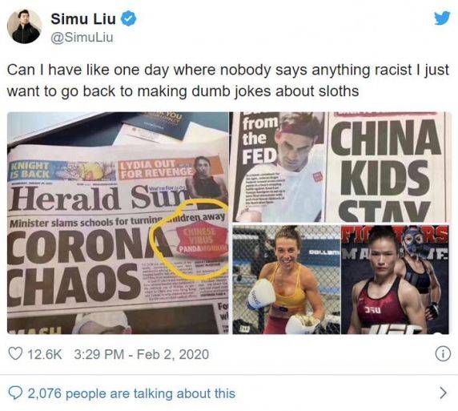Click the reply speech bubble icon
Screen dimensions: 458x411
15,393
